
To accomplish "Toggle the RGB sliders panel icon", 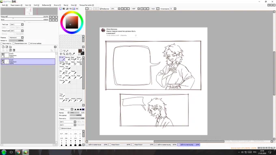I will 64,8.
